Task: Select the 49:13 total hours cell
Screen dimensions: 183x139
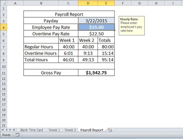Action: click(88, 60)
